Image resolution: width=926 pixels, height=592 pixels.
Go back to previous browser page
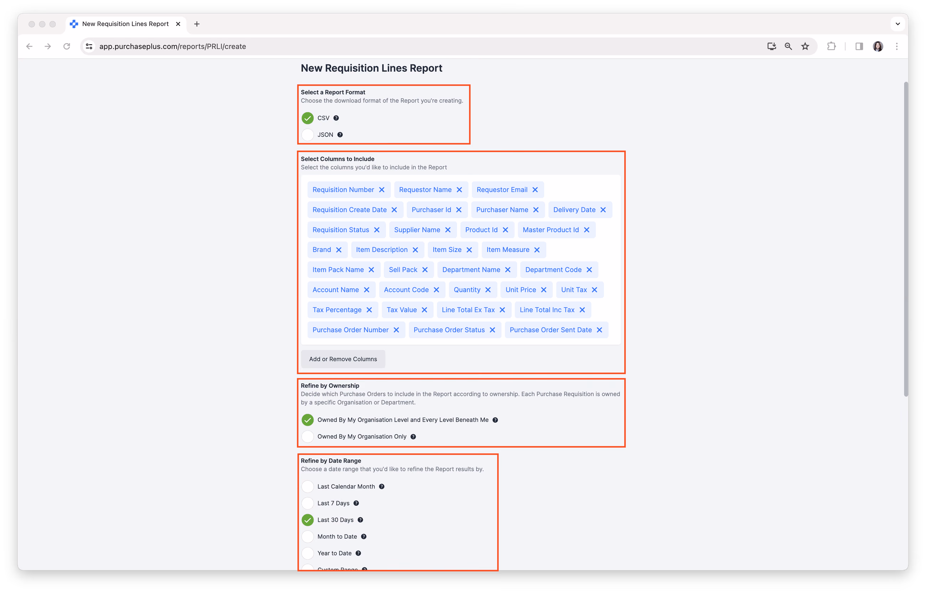click(29, 47)
